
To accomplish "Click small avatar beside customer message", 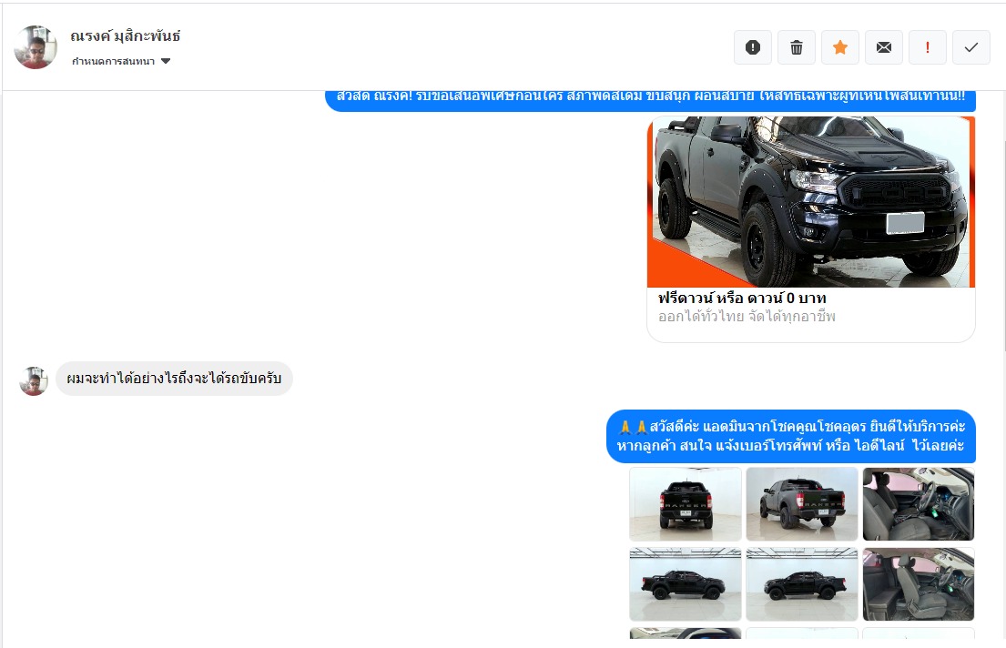I will tap(34, 381).
